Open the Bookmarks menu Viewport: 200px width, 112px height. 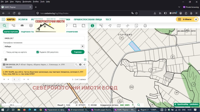tap(27, 2)
